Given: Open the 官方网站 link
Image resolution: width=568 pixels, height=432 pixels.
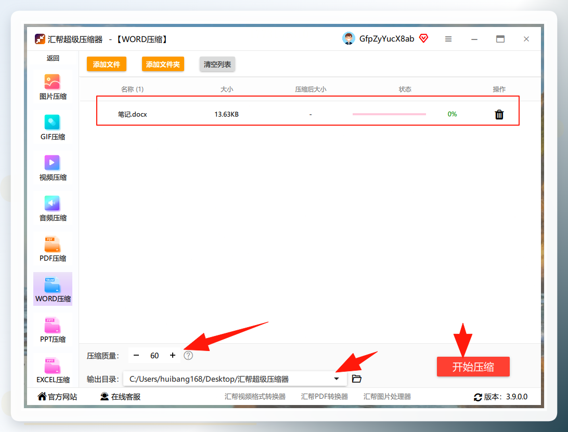Looking at the screenshot, I should coord(57,397).
